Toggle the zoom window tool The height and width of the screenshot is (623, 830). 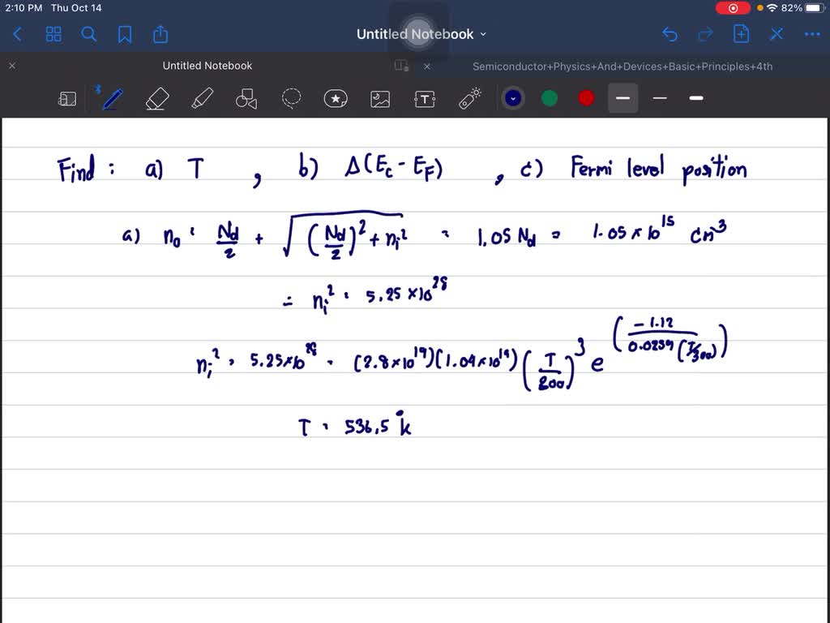click(x=67, y=99)
